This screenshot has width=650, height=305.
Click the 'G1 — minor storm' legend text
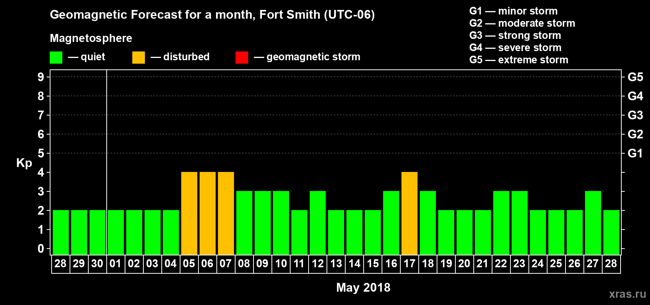tap(513, 11)
